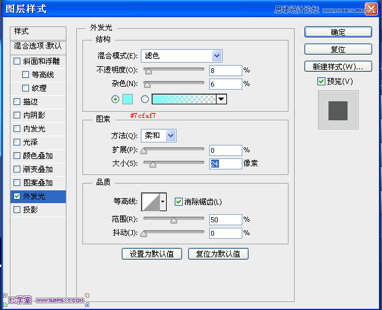Click the 范围 field showing 50
This screenshot has width=382, height=310.
click(226, 220)
